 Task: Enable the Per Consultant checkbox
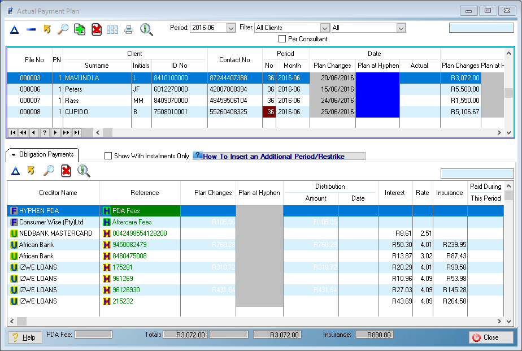282,39
